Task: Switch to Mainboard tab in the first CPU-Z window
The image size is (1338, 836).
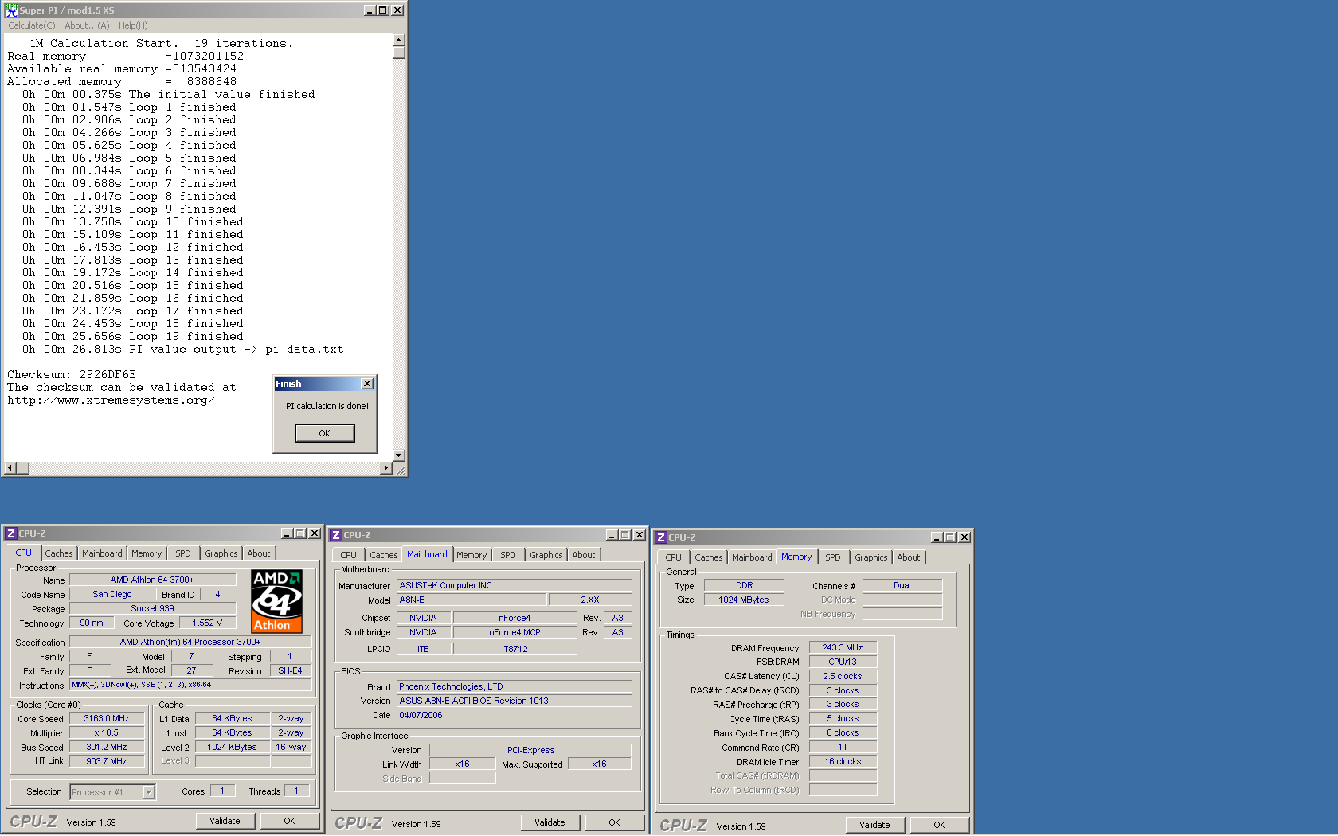Action: point(102,553)
